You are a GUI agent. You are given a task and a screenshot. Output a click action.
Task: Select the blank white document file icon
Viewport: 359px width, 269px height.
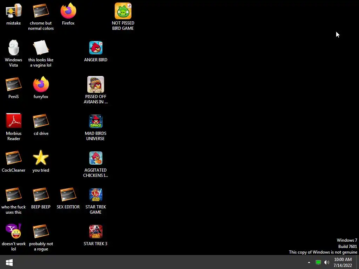click(41, 48)
